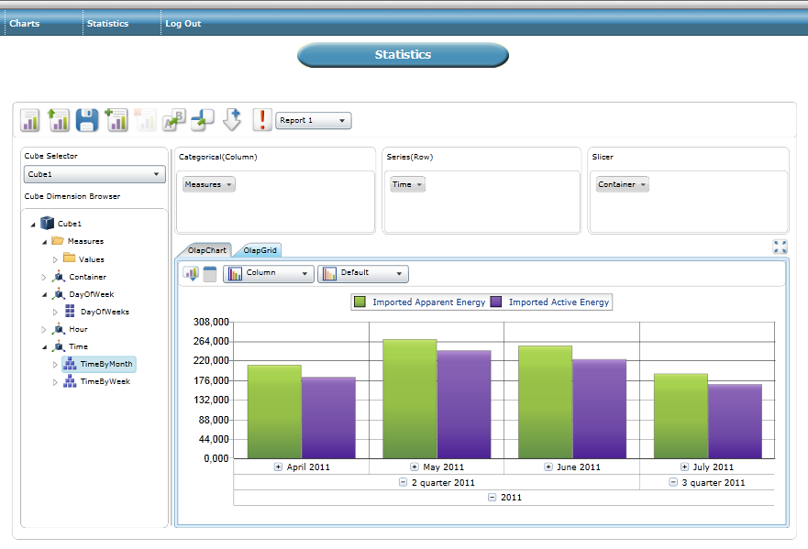Image resolution: width=808 pixels, height=549 pixels.
Task: Click the Statistics header button
Action: (x=403, y=55)
